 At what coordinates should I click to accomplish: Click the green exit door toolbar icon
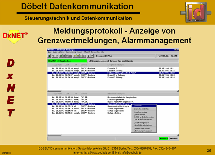tap(49, 56)
